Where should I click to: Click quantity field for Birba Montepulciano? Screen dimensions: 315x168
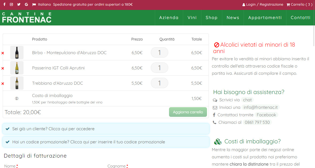pyautogui.click(x=160, y=53)
